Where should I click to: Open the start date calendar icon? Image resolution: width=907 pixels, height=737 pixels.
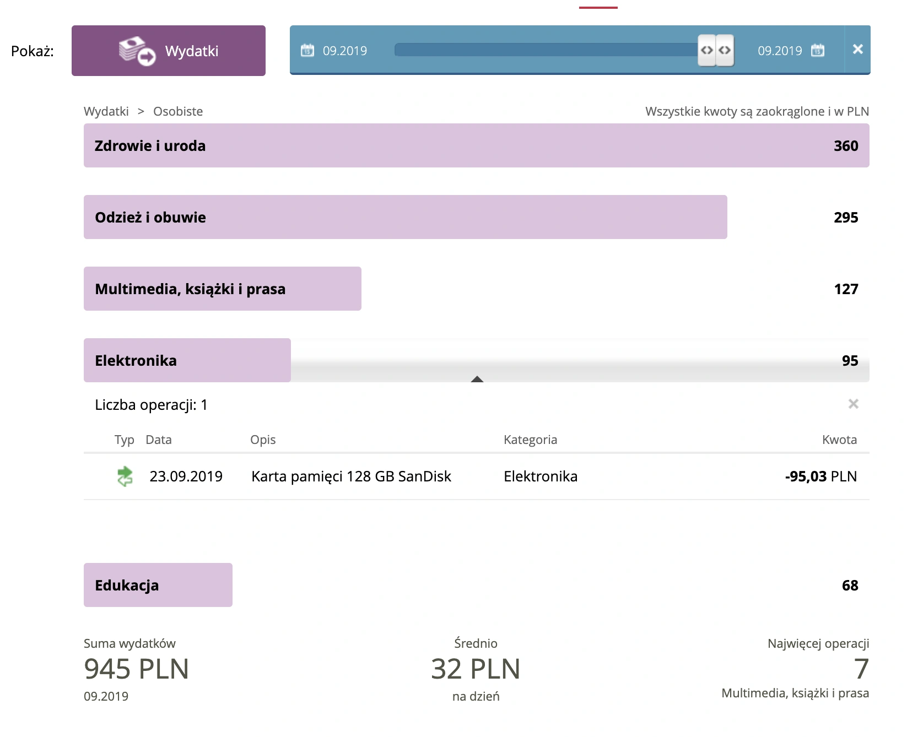(307, 51)
